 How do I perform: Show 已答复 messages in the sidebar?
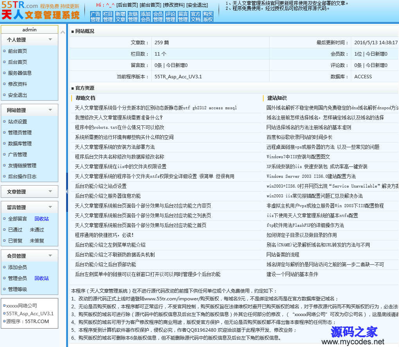point(15,240)
